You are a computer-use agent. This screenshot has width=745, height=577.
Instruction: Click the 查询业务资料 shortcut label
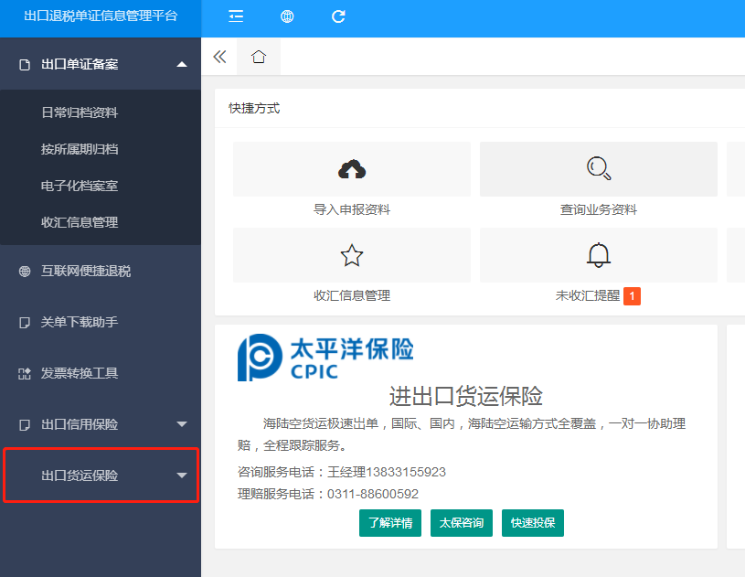(x=599, y=209)
